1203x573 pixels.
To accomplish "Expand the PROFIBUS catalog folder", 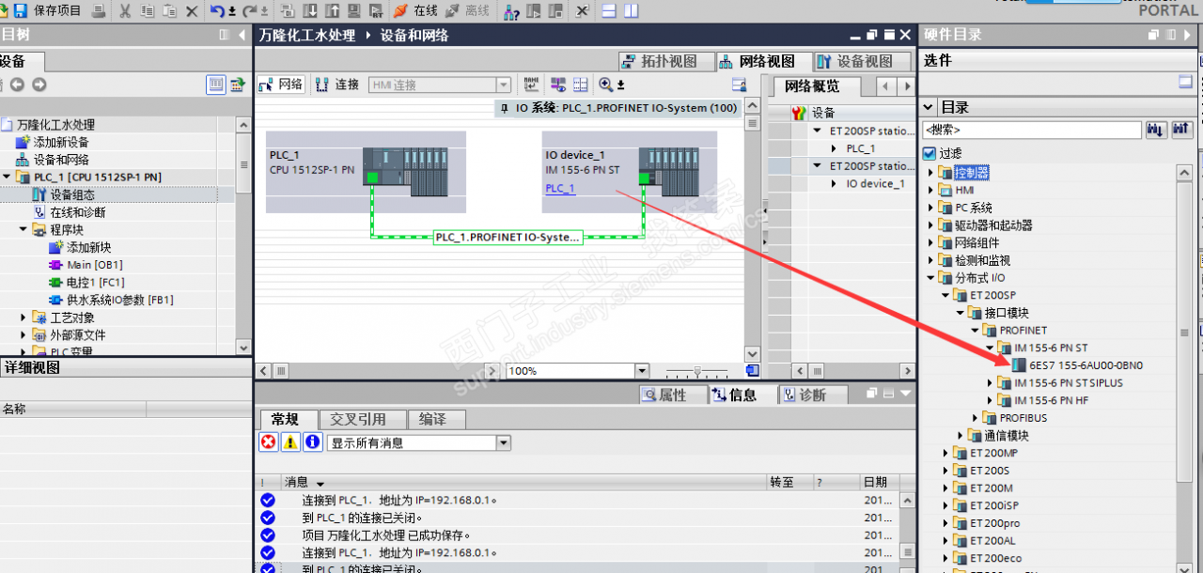I will coord(976,418).
